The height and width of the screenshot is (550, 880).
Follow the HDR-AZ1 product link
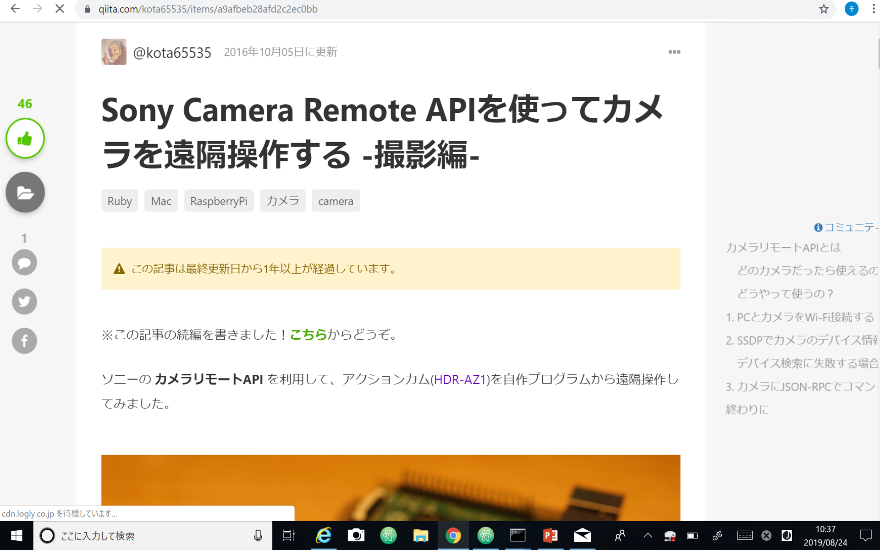459,379
